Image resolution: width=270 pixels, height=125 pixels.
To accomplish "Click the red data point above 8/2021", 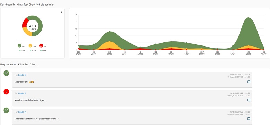I will point(140,49).
